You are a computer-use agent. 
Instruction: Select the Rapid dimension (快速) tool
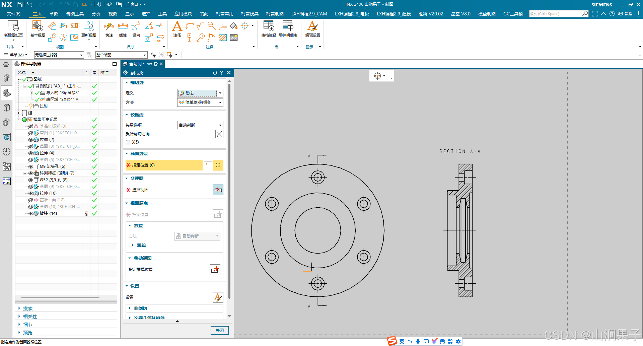pyautogui.click(x=109, y=26)
